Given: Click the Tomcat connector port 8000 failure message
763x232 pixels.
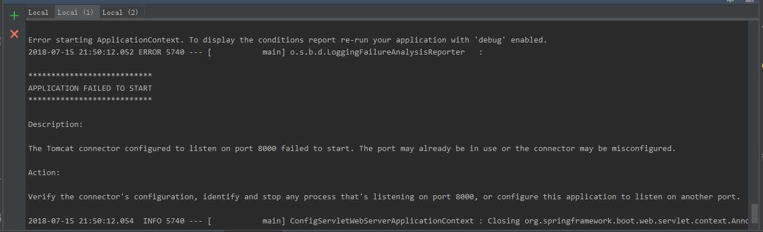Looking at the screenshot, I should click(x=352, y=148).
